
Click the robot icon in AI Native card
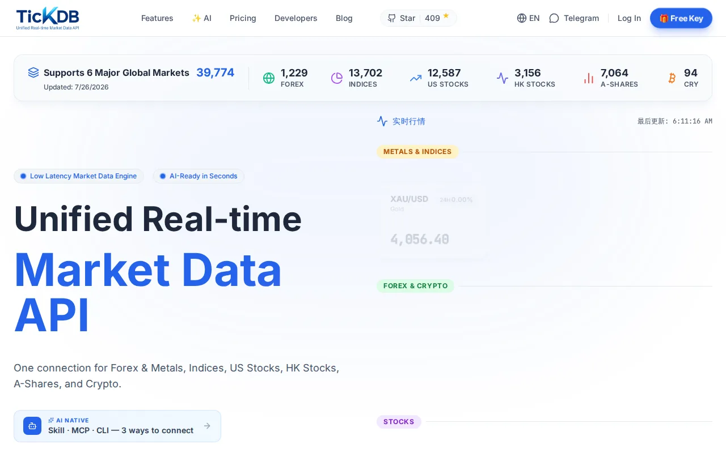(32, 426)
